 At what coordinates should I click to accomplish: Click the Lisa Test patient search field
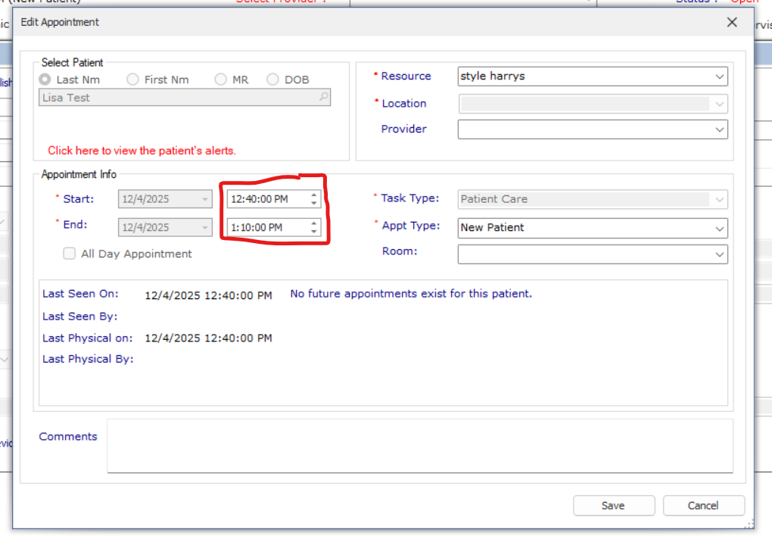point(185,98)
